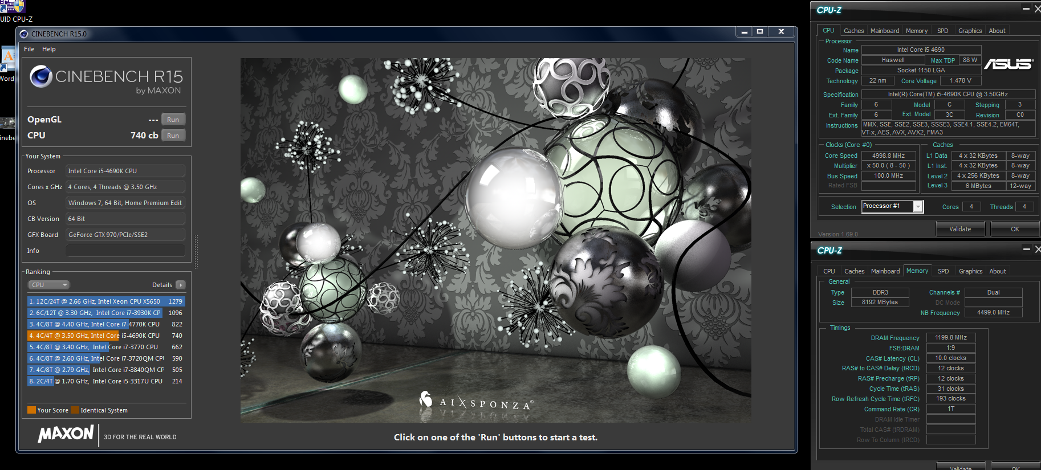Click OK button in upper CPU-Z window
Screen dimensions: 1041x470
(1015, 229)
